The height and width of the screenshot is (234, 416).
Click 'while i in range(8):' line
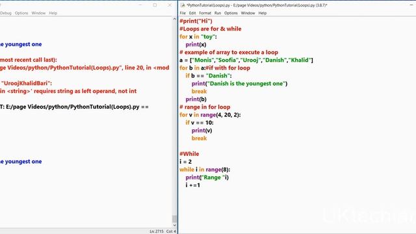[x=205, y=170]
